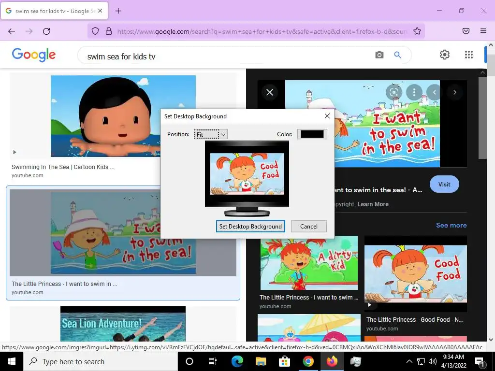Open Microsoft Store from taskbar
The image size is (495, 371).
coord(284,361)
